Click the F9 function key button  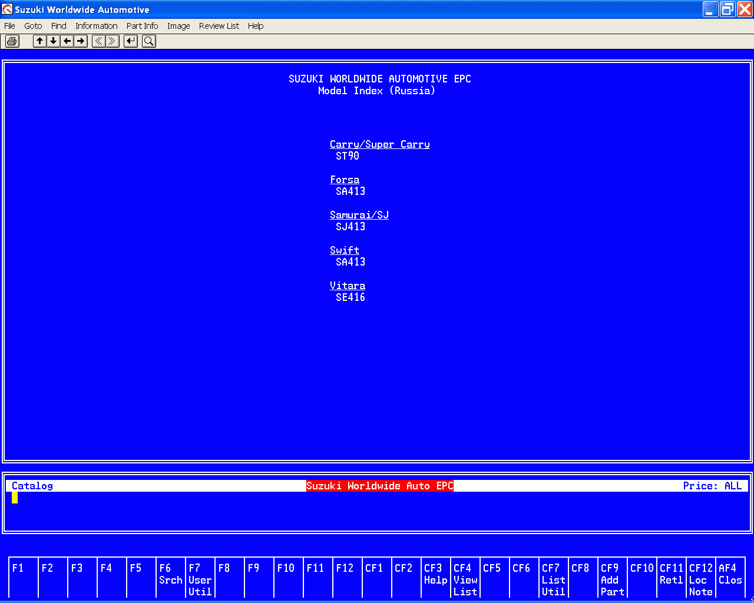click(259, 578)
